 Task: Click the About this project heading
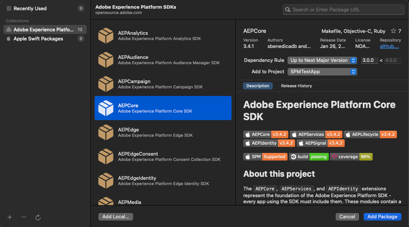tap(279, 174)
